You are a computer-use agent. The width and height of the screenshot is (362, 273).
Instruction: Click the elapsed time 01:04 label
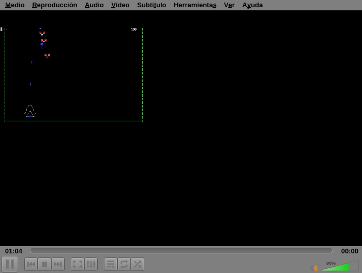13,251
